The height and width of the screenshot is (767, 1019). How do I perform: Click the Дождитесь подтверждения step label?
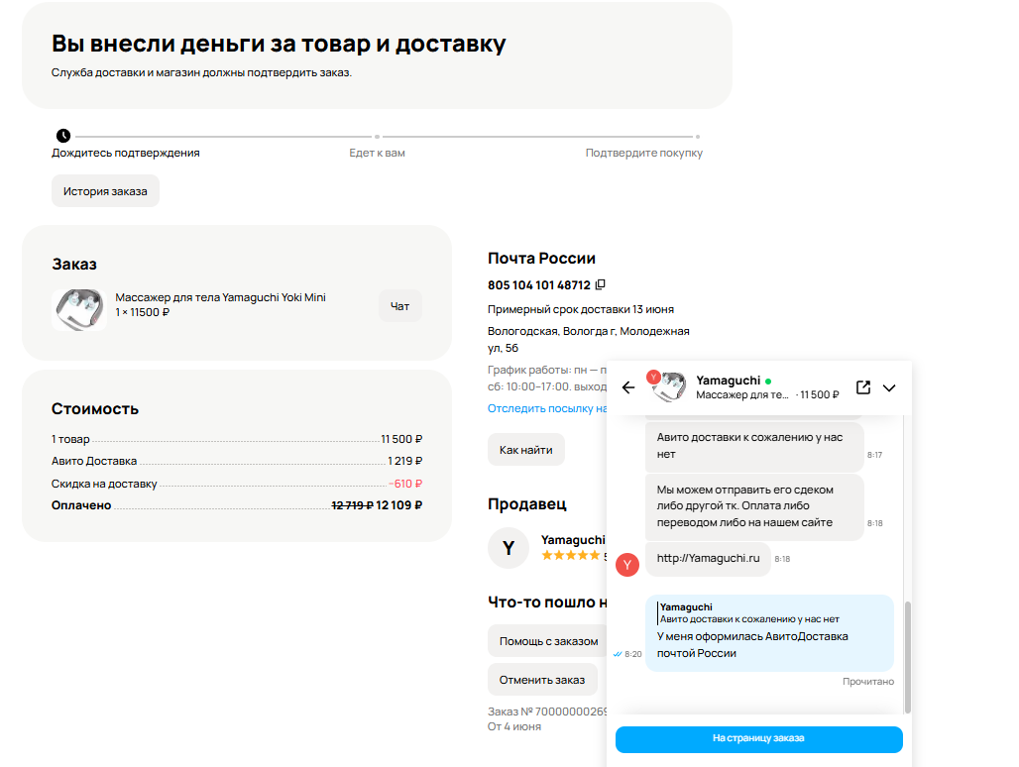[126, 153]
